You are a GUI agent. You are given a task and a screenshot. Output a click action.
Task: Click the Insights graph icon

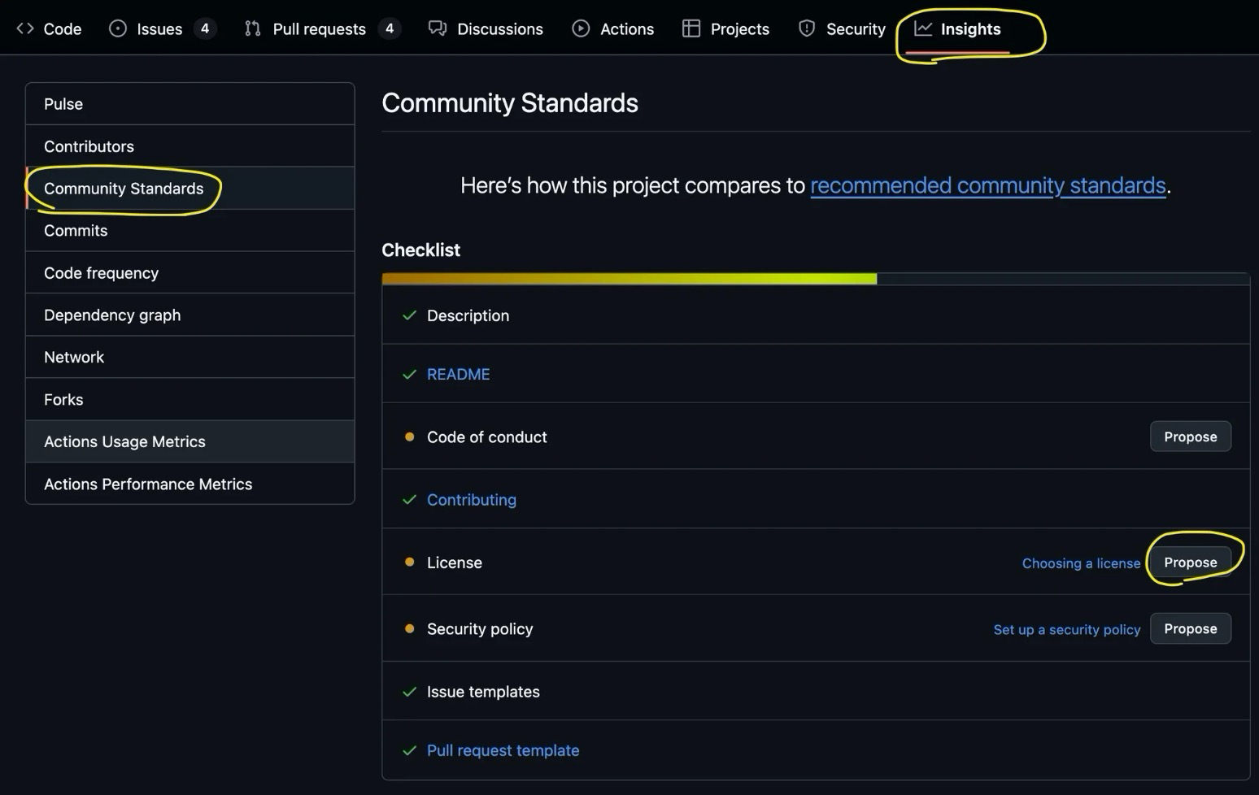pos(923,28)
